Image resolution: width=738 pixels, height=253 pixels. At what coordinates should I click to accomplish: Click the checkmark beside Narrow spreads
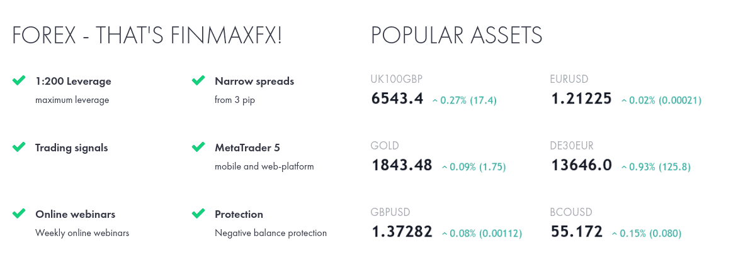(x=198, y=80)
